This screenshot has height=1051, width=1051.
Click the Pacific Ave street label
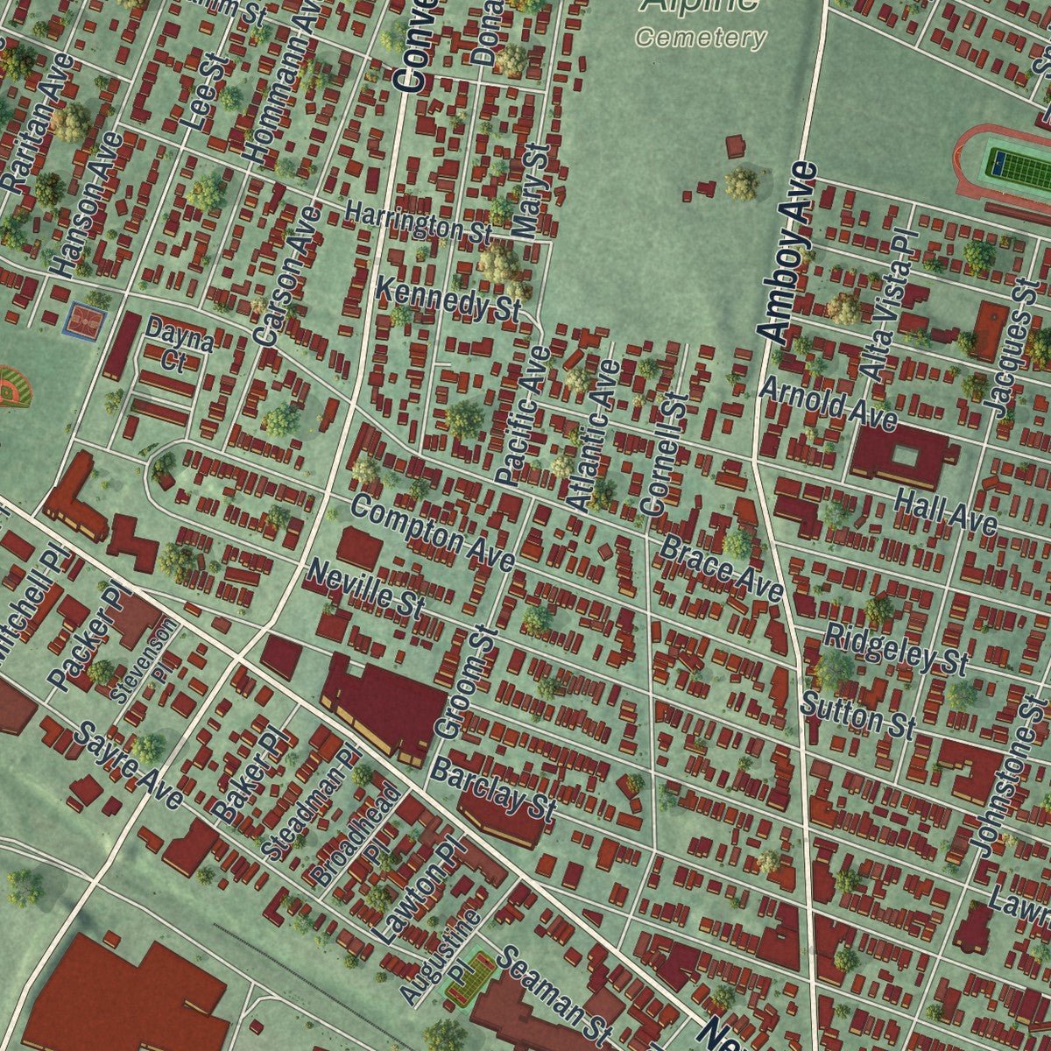pos(524,415)
